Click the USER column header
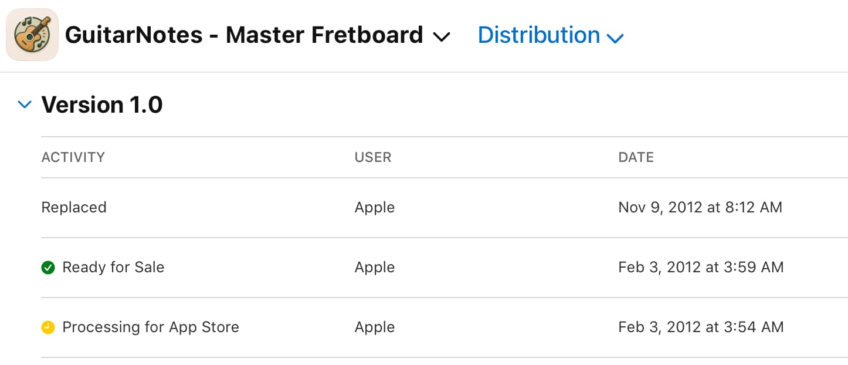 (x=373, y=157)
